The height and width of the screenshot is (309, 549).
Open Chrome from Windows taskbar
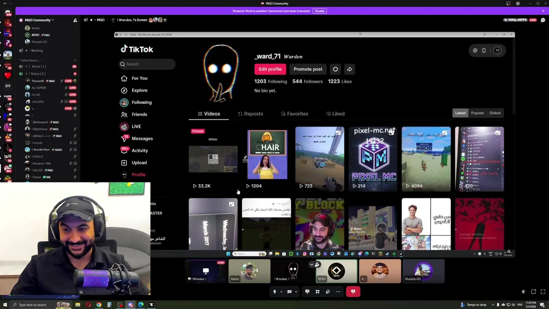(x=99, y=305)
